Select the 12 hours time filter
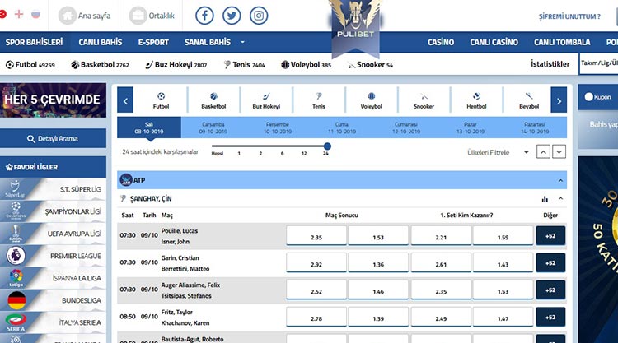This screenshot has height=343, width=618. pos(304,153)
